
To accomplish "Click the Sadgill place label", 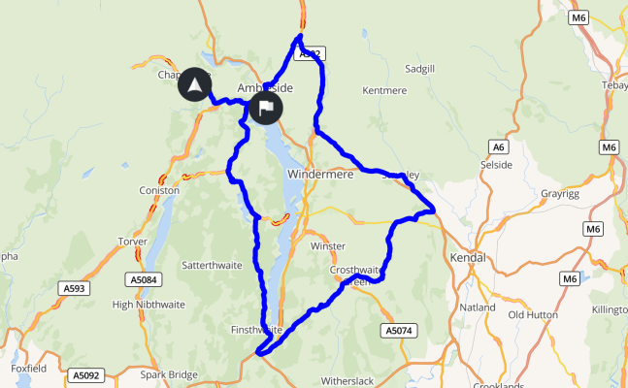I will coord(419,69).
